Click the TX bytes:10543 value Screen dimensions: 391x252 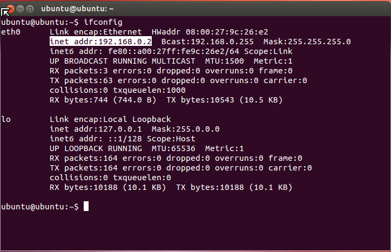coord(200,100)
